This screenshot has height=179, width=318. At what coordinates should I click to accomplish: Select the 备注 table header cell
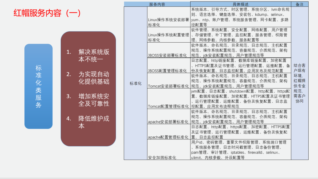pos(299,4)
